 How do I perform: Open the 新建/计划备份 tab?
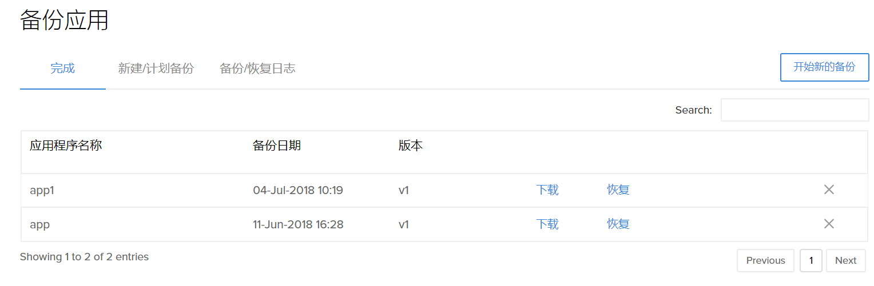coord(156,69)
